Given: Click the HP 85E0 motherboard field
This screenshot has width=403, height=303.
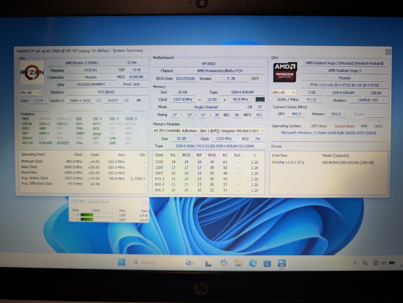Looking at the screenshot, I should pyautogui.click(x=209, y=64).
